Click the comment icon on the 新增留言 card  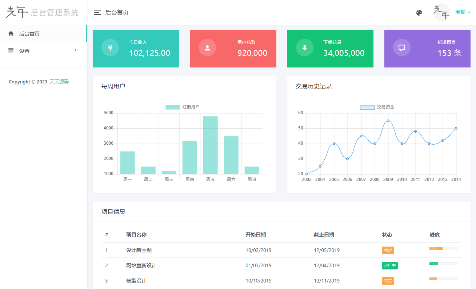click(401, 48)
